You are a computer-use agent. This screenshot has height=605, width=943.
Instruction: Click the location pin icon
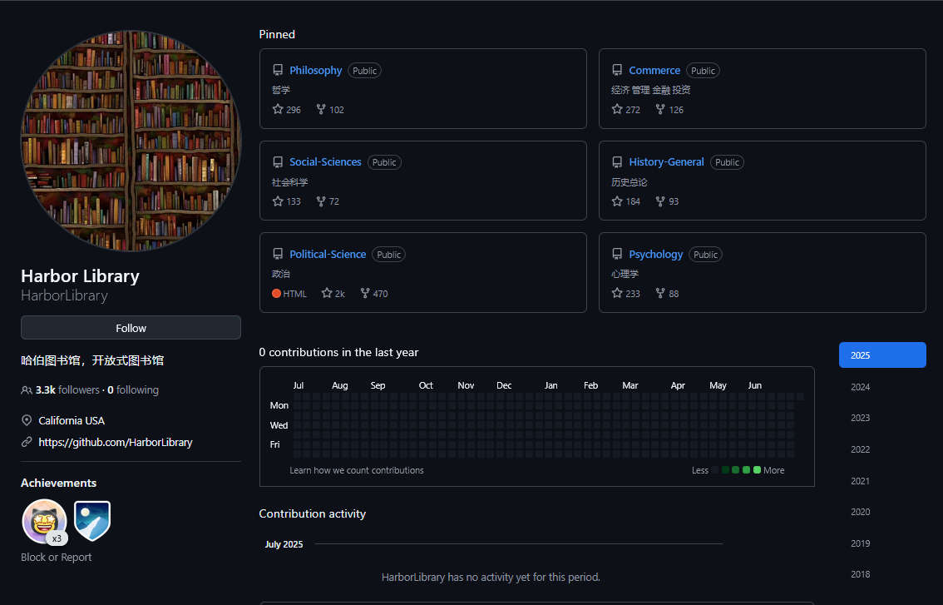pos(27,420)
